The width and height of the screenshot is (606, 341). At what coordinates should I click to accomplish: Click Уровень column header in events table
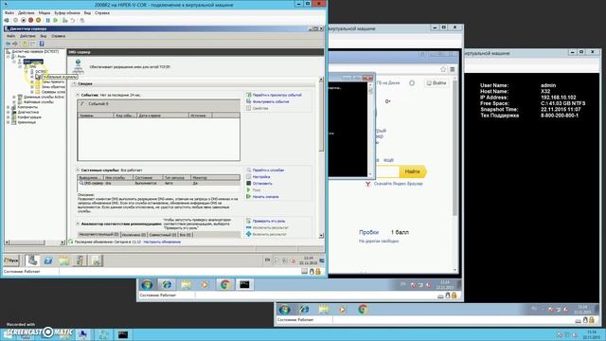[x=96, y=116]
